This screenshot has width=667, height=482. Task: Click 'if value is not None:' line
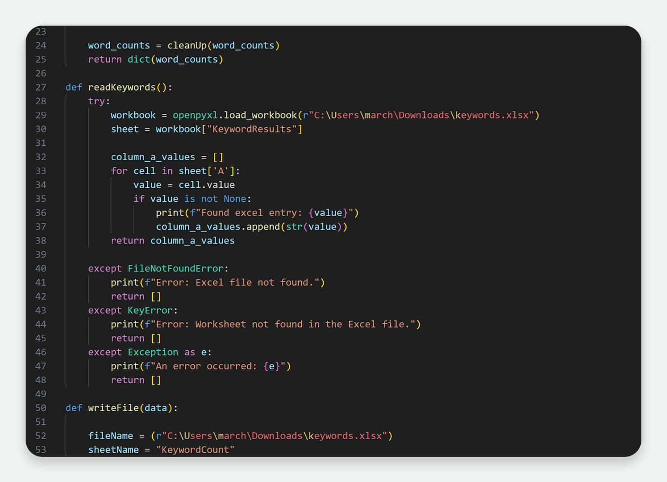coord(192,199)
